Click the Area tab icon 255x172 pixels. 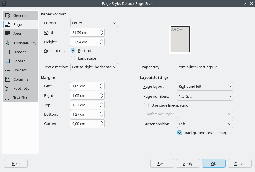pyautogui.click(x=8, y=34)
